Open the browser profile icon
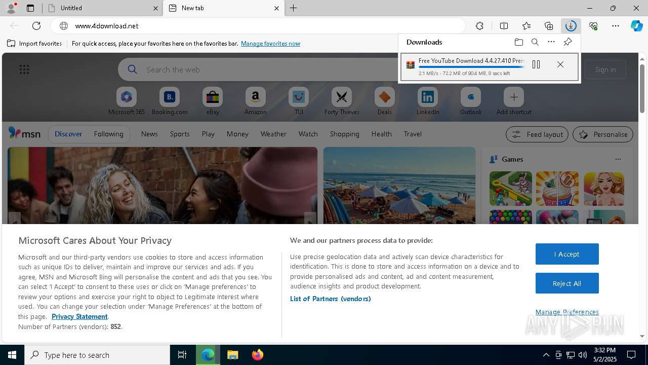The height and width of the screenshot is (365, 648). click(x=11, y=8)
